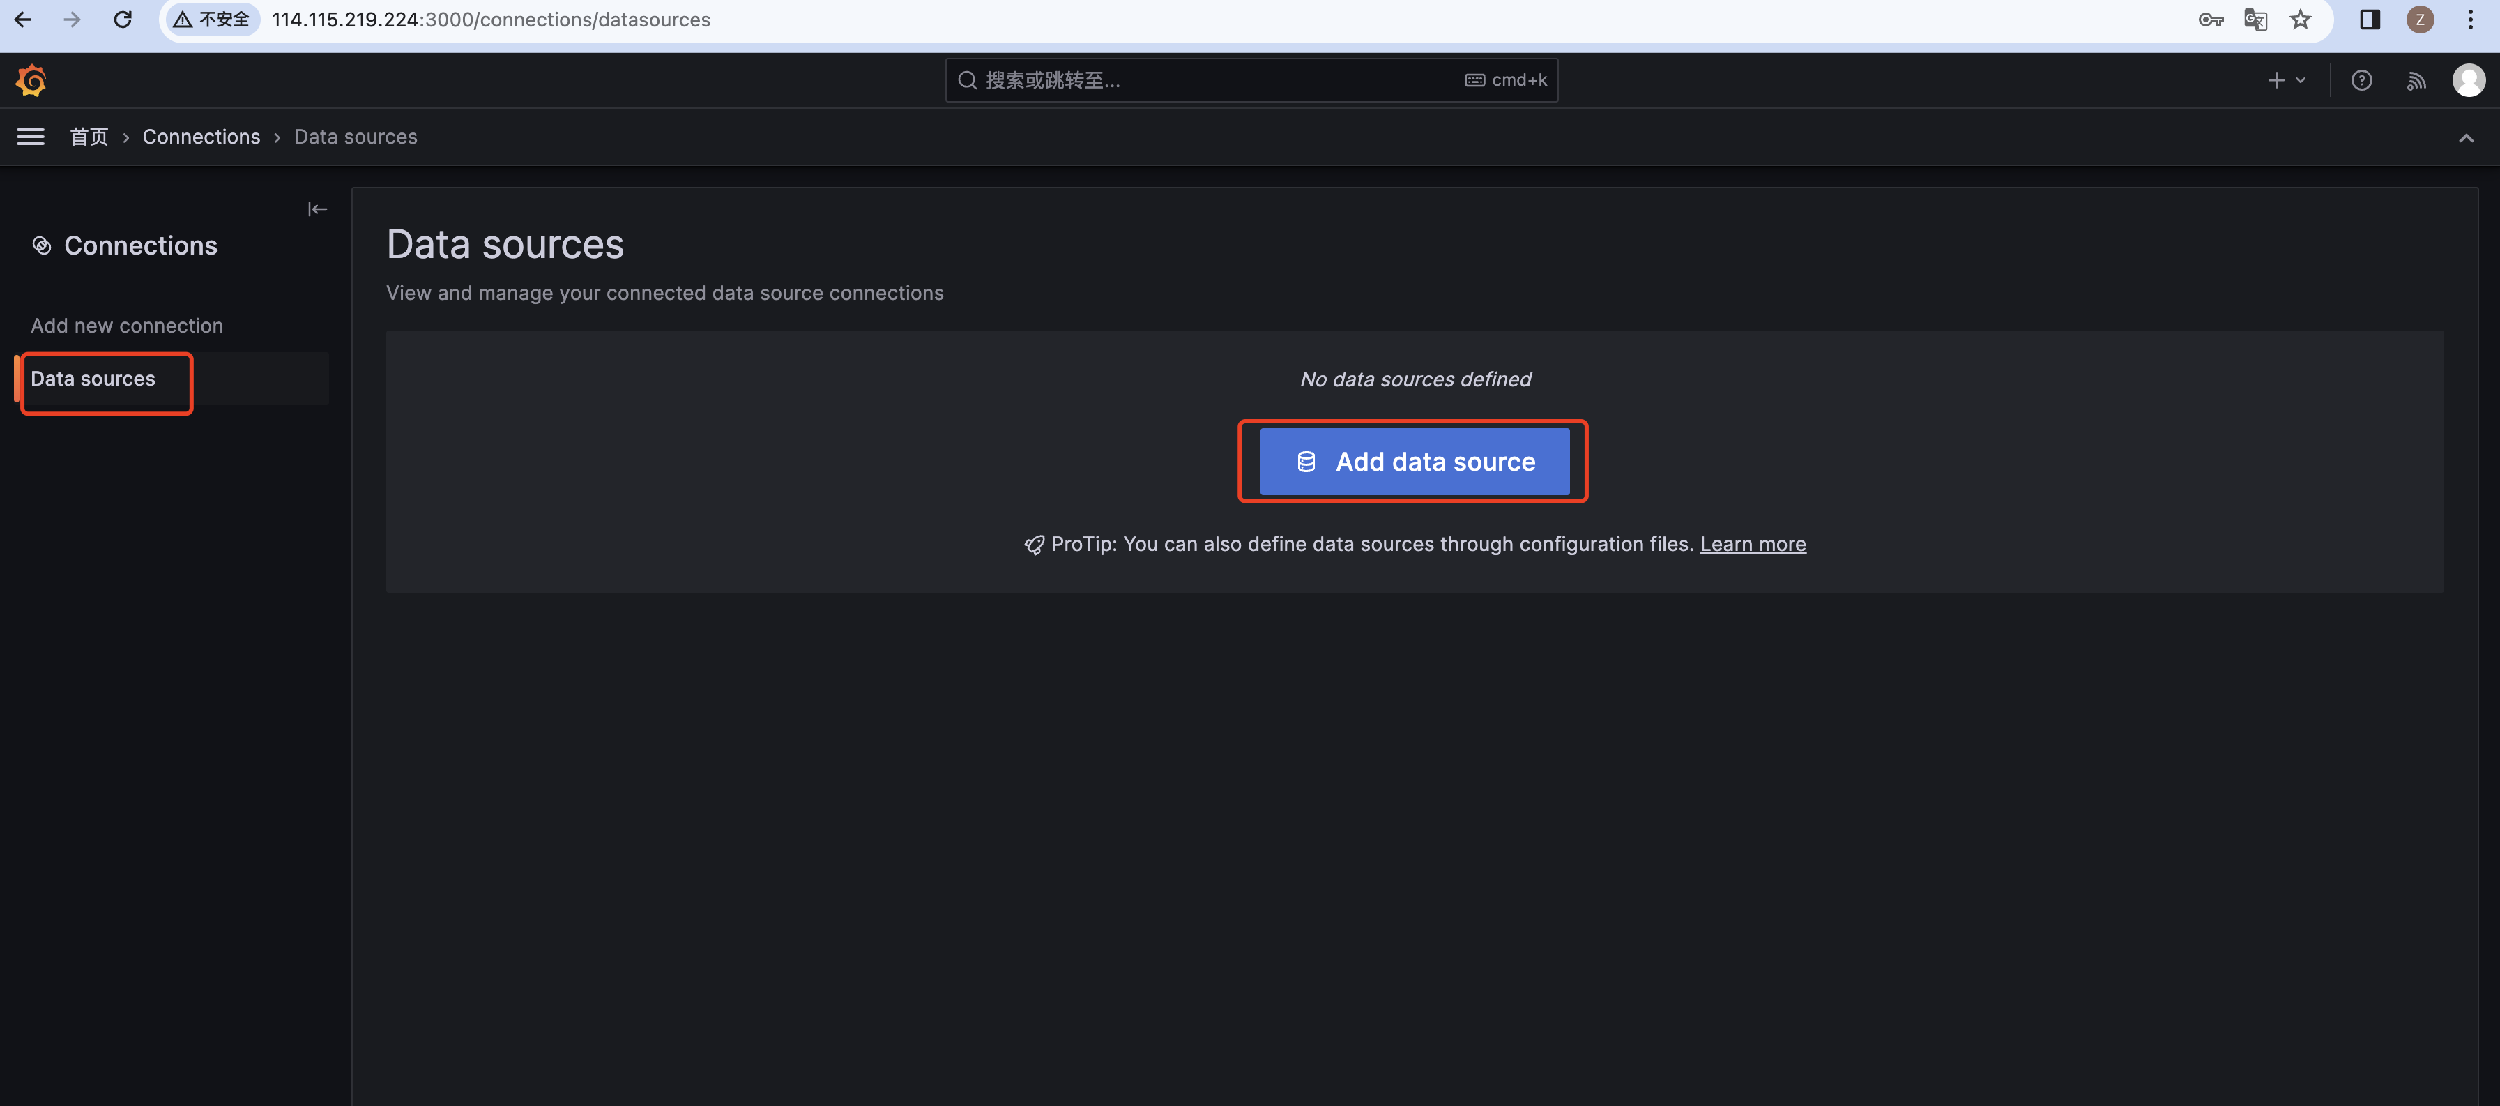The width and height of the screenshot is (2500, 1106).
Task: Click the Add data source button
Action: point(1414,462)
